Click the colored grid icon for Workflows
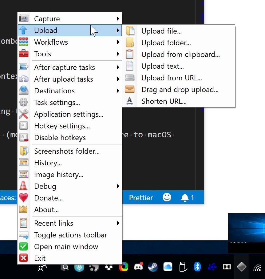The width and height of the screenshot is (265, 279). pyautogui.click(x=23, y=42)
